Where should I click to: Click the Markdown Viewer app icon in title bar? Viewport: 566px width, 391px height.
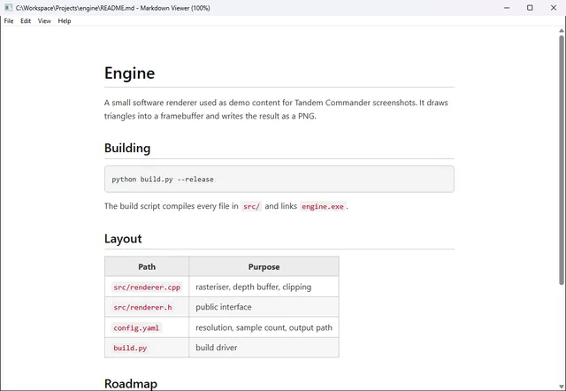[x=8, y=8]
